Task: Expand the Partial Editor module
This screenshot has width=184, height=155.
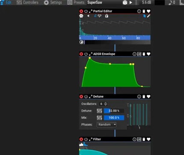Action: pyautogui.click(x=91, y=11)
